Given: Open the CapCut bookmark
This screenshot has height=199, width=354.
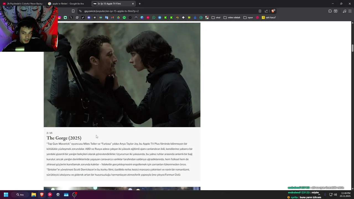Looking at the screenshot, I should (x=95, y=17).
